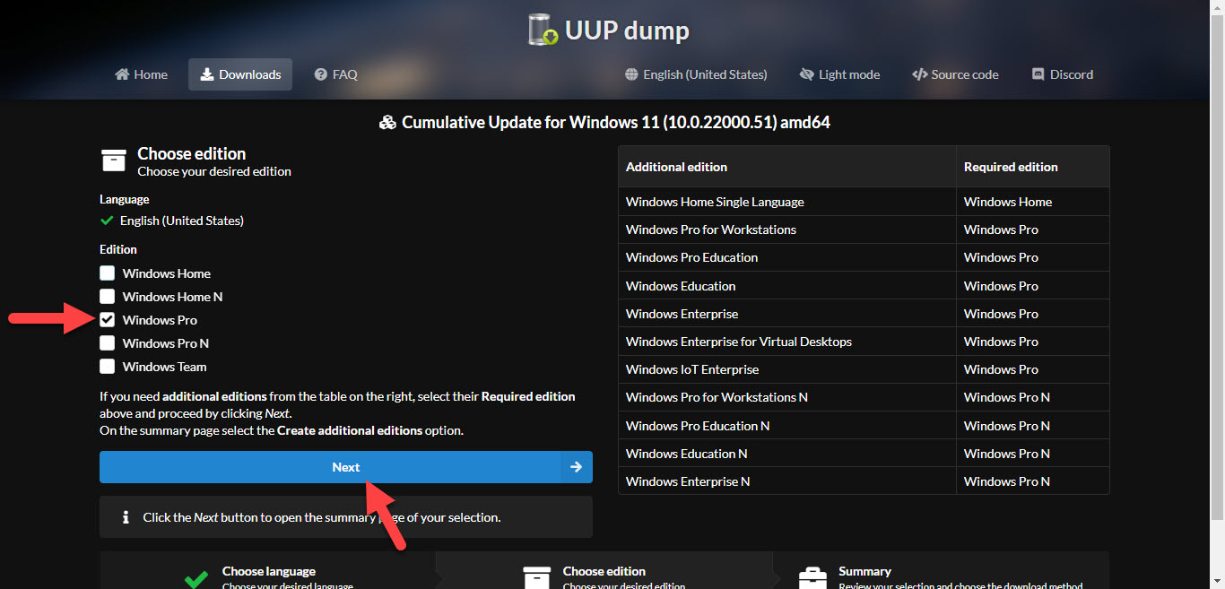Click the arrow icon on Next button
1225x589 pixels.
coord(576,467)
